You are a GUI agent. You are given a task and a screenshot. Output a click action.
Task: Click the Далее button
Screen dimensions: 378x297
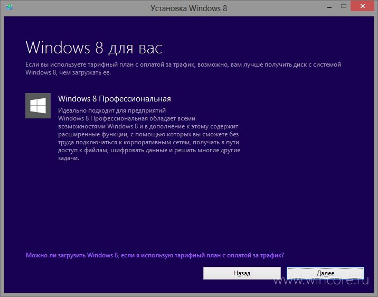pyautogui.click(x=325, y=273)
